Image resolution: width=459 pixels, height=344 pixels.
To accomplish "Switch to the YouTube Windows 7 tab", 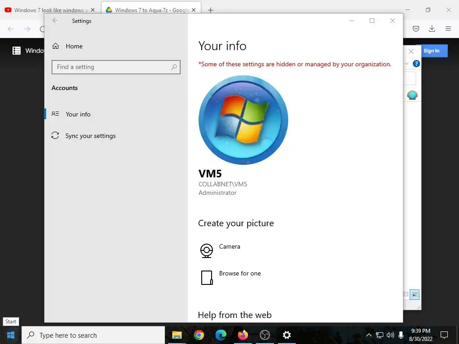I will 50,10.
